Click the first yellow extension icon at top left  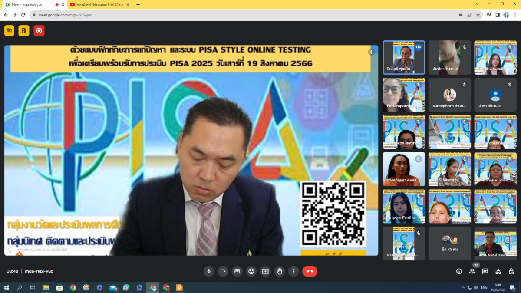pos(9,31)
